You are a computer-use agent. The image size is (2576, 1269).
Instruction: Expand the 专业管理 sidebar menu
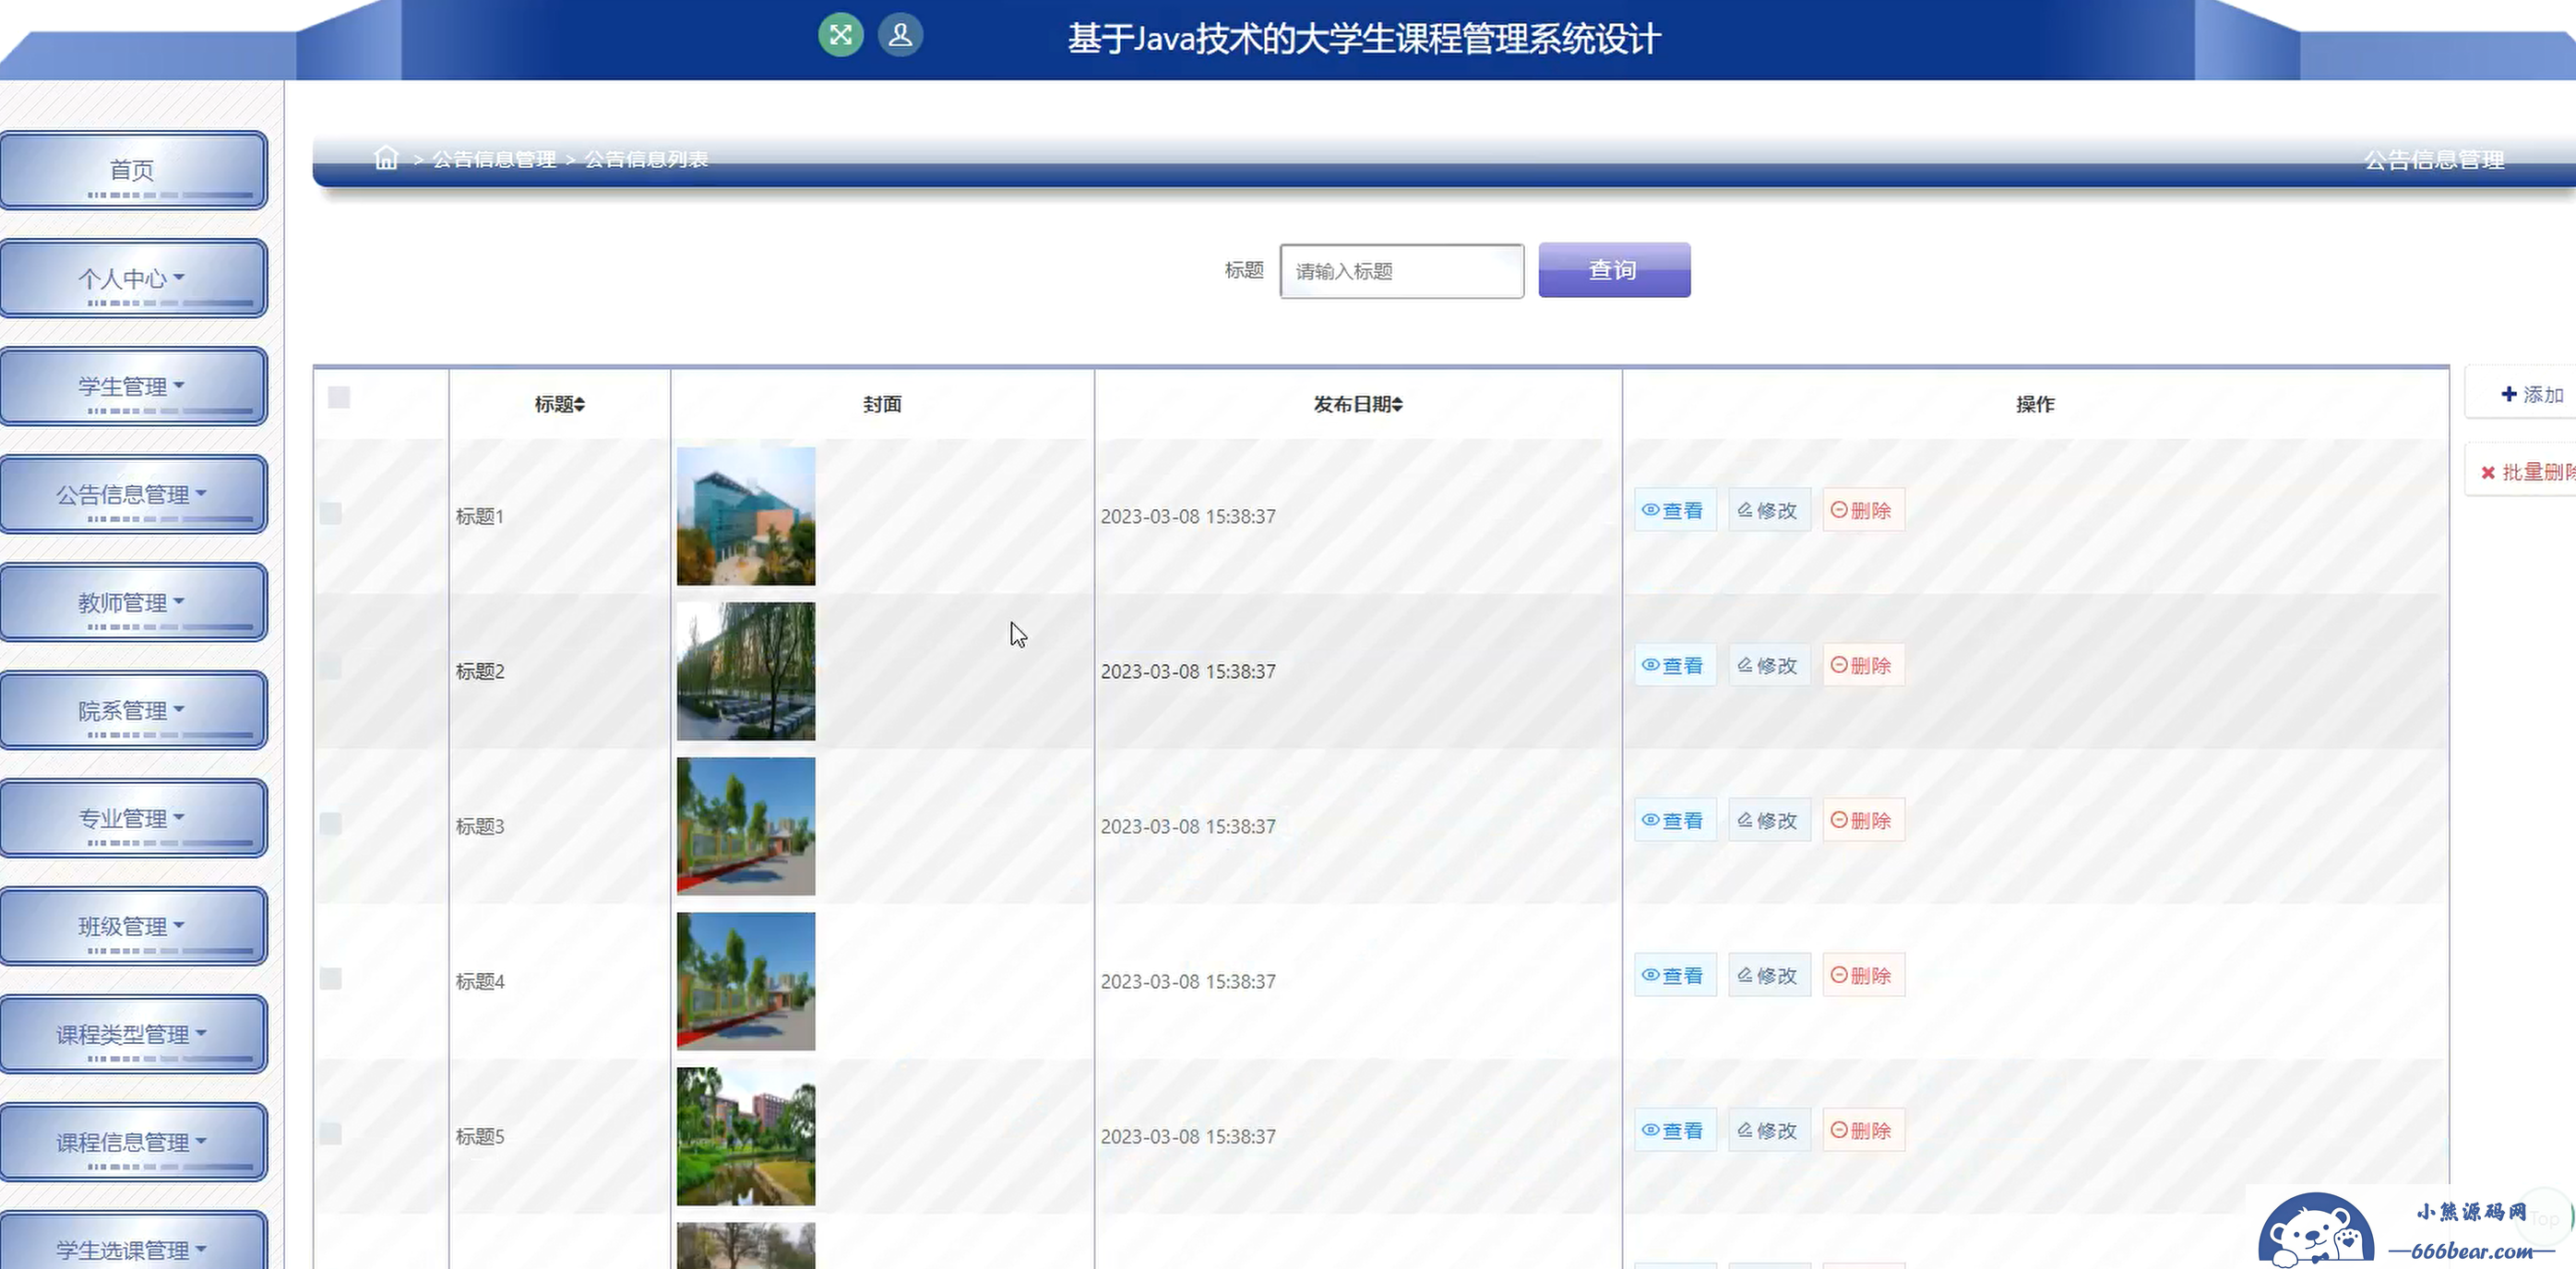[x=133, y=818]
